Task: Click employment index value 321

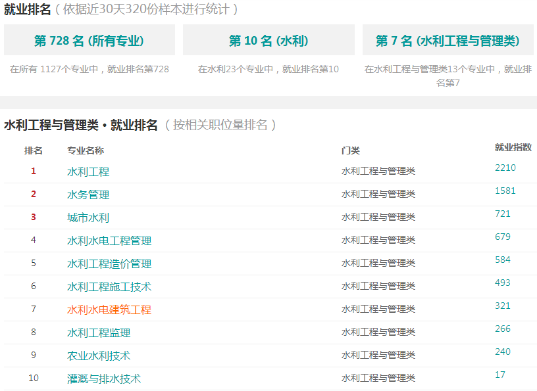Action: (x=502, y=306)
